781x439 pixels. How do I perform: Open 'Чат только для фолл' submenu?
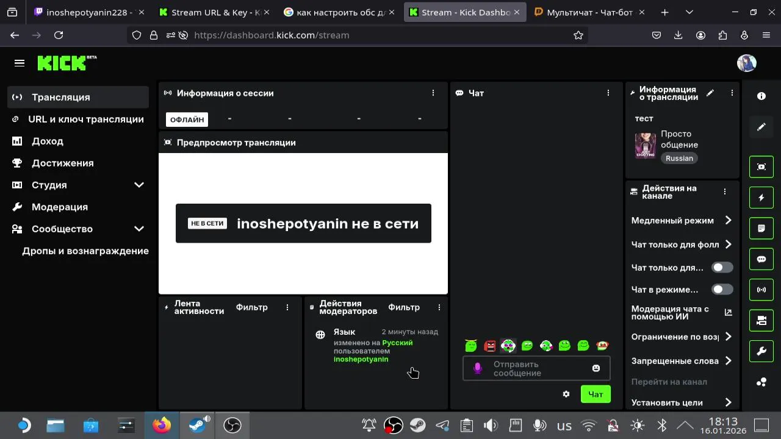pyautogui.click(x=682, y=244)
